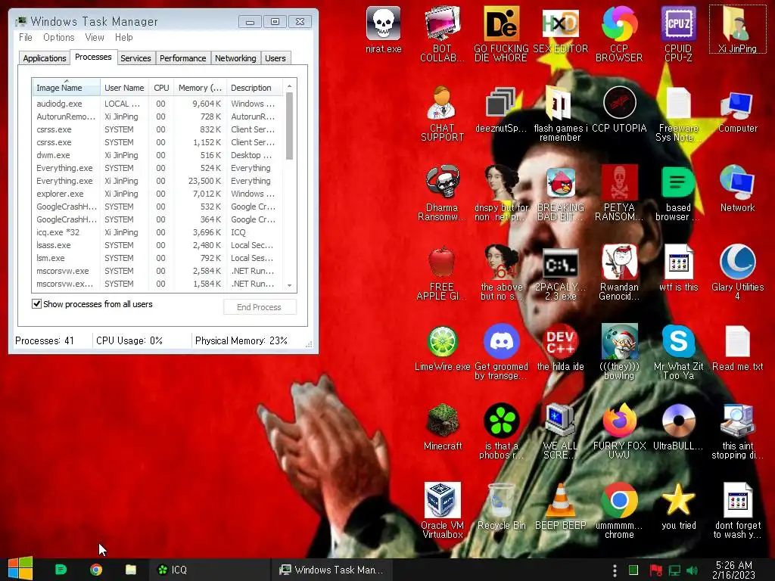This screenshot has width=775, height=581.
Task: Sort by CPU column header
Action: pos(161,88)
